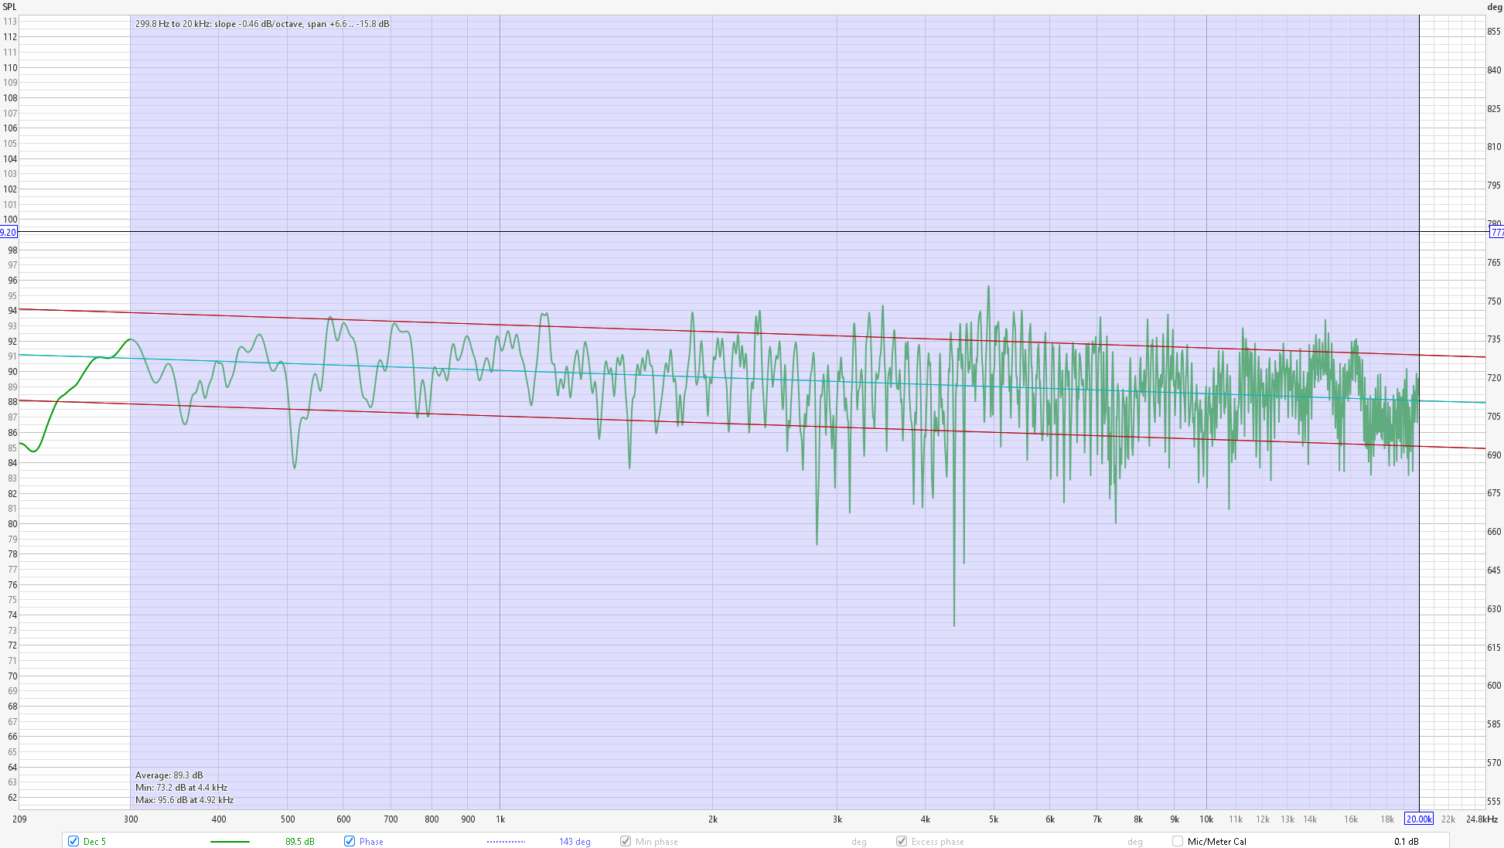The height and width of the screenshot is (848, 1504).
Task: Toggle the Phase trace checkbox
Action: tap(350, 841)
